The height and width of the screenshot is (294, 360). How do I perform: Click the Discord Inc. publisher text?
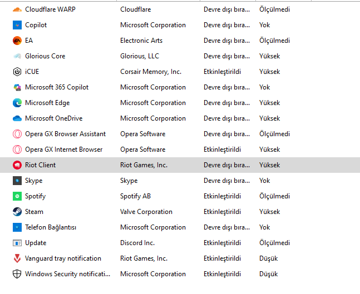point(137,243)
